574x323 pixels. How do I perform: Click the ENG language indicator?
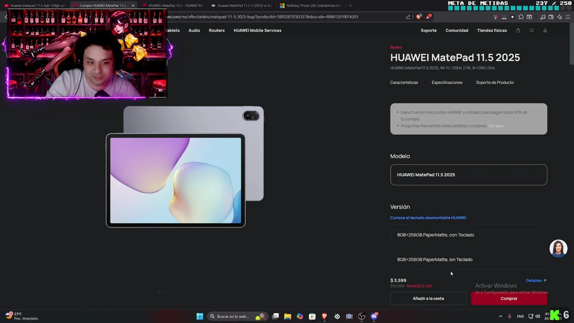point(520,316)
